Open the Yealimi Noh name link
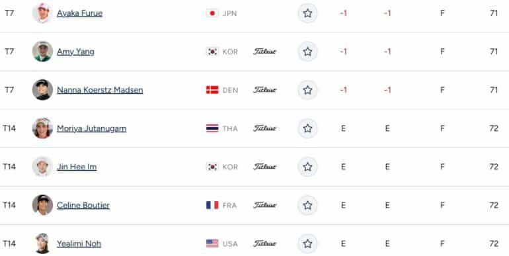The height and width of the screenshot is (256, 509). (79, 243)
